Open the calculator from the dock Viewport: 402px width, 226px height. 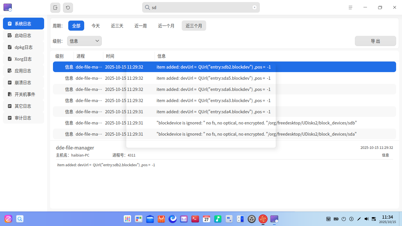pos(240,219)
